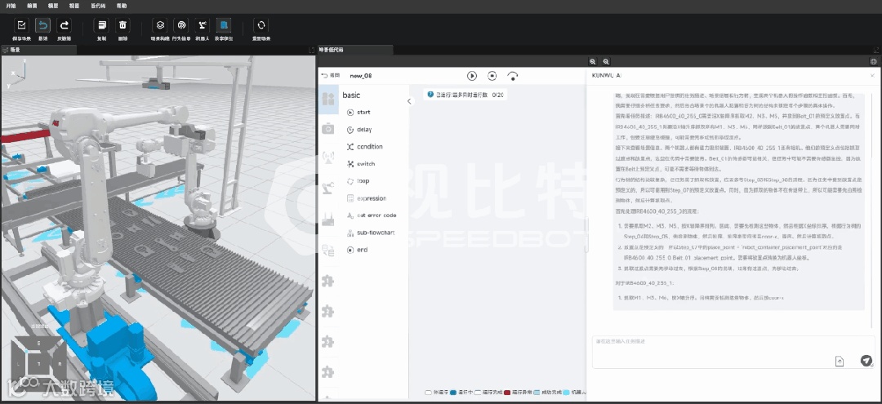Open the 视图 menu
The image size is (882, 404).
point(74,5)
